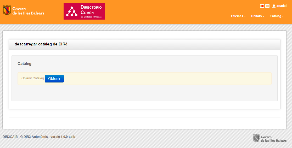
Task: Click the Directorio Común network tree icon
Action: click(72, 11)
